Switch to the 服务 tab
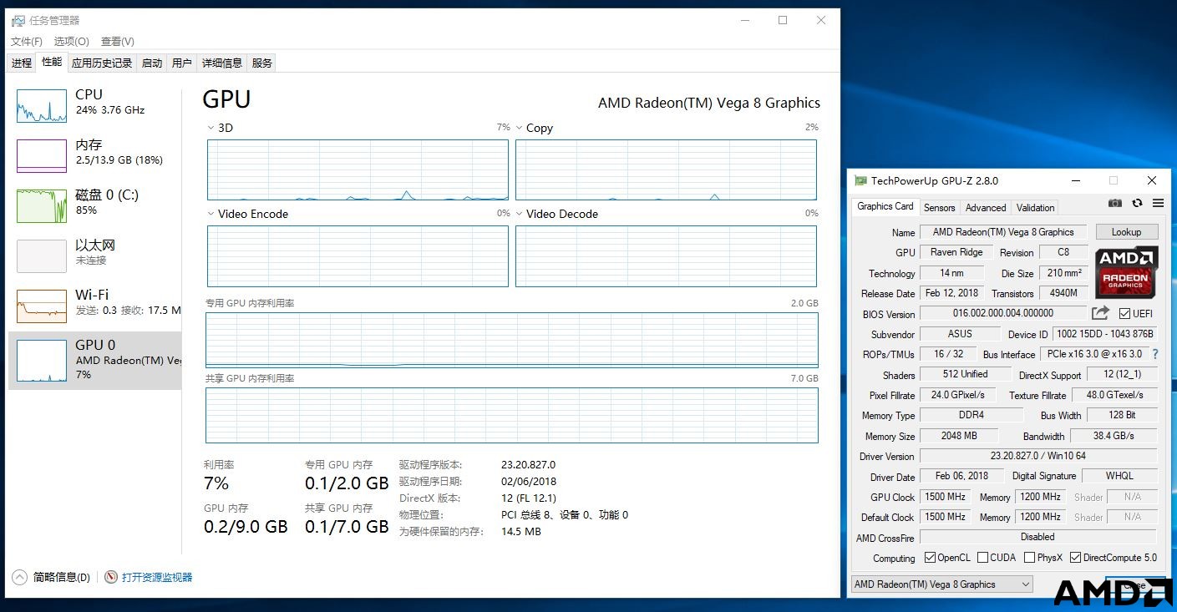This screenshot has height=612, width=1177. click(x=261, y=63)
